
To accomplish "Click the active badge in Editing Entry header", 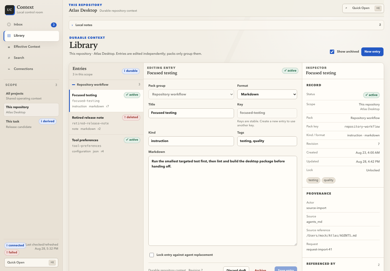I will coord(290,71).
